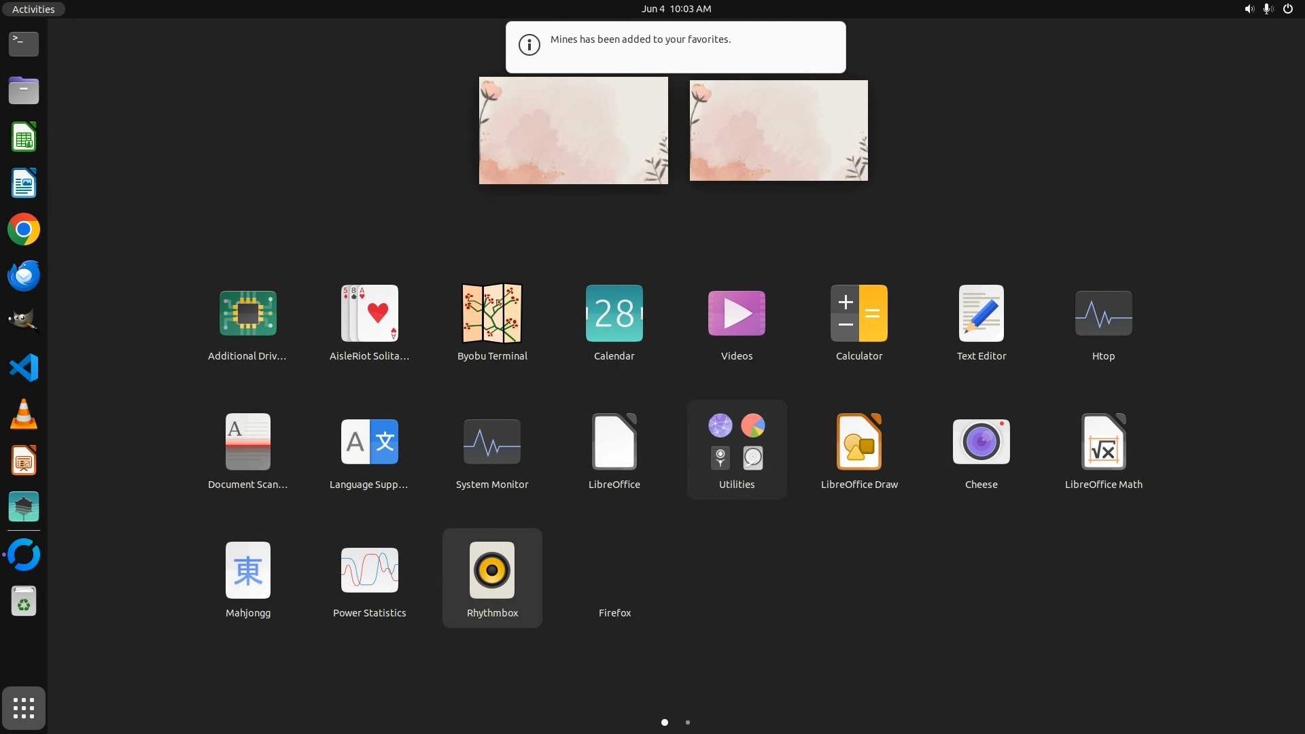Dismiss the Mines favorites notification
Image resolution: width=1305 pixels, height=734 pixels.
click(x=676, y=47)
